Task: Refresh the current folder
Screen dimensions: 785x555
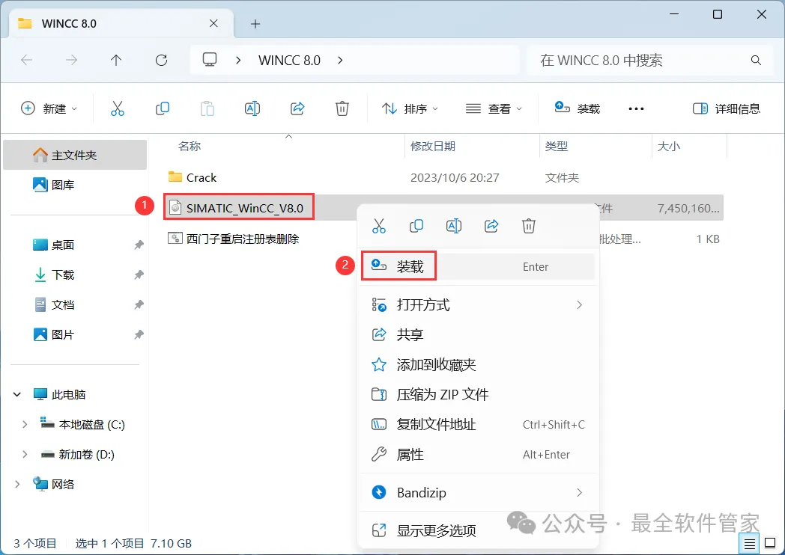Action: 161,61
